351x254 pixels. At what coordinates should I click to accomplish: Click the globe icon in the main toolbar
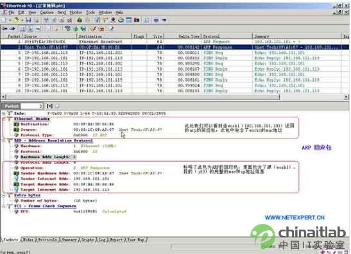point(121,20)
